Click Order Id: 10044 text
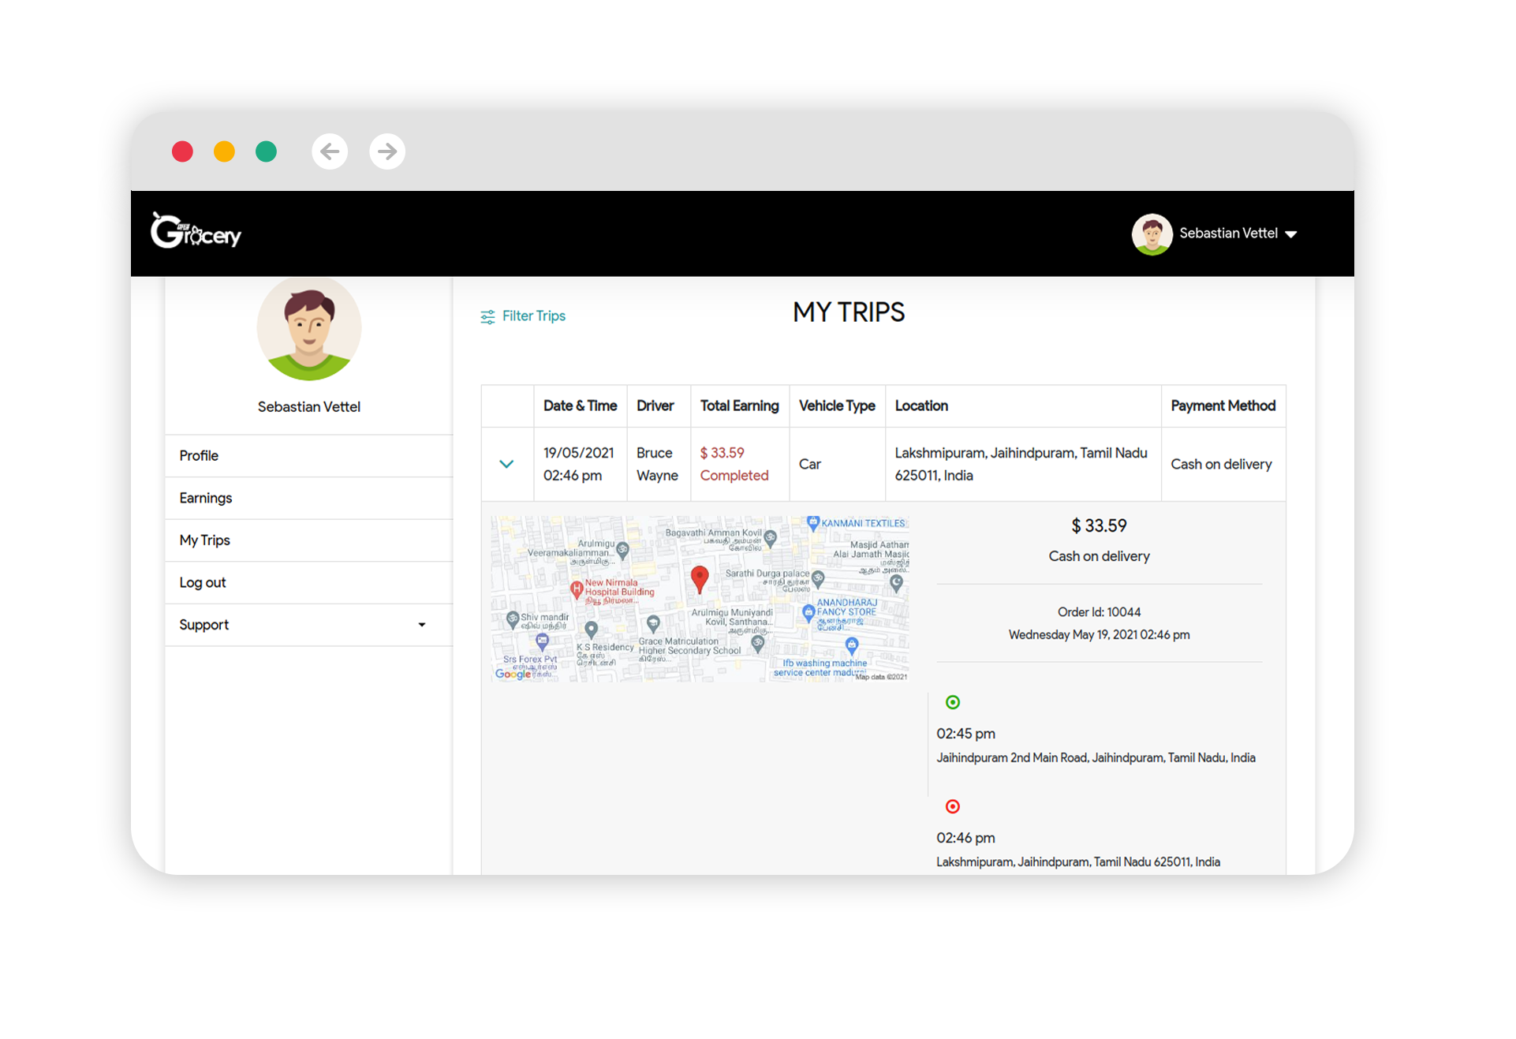Screen dimensions: 1516x1039 (x=1099, y=612)
